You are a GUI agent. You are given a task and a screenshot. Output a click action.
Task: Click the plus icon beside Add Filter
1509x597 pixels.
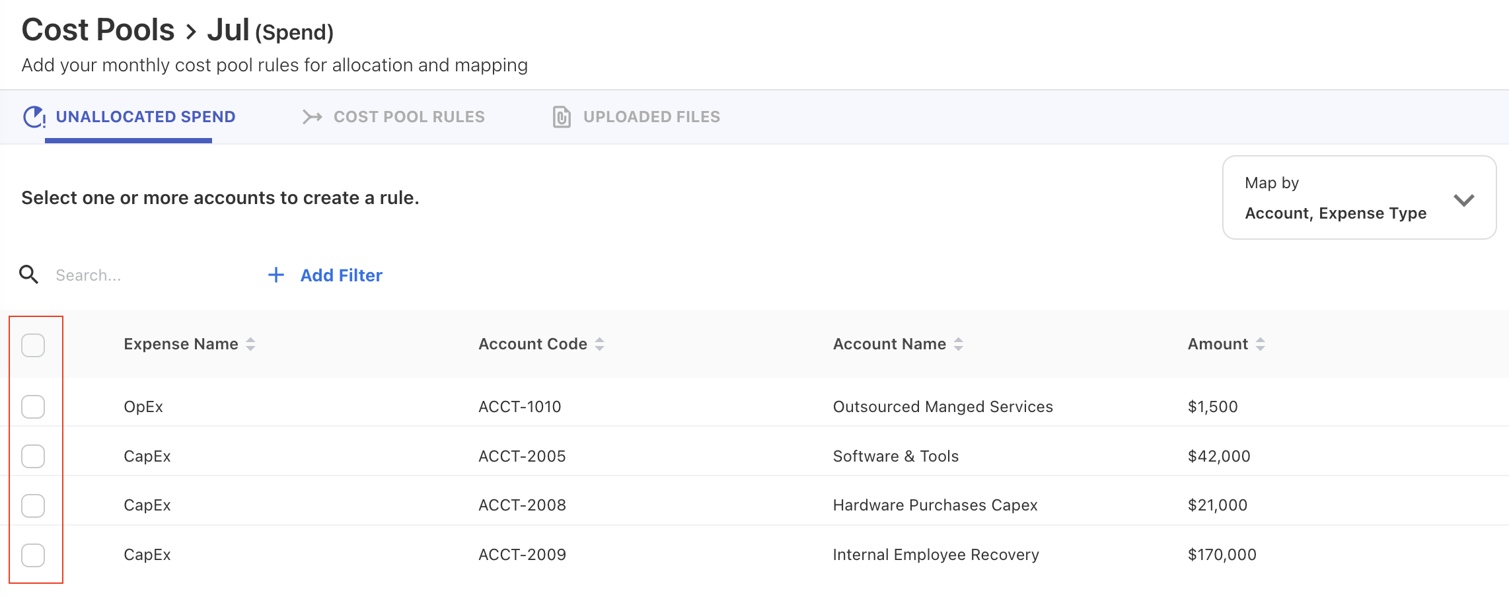pos(276,275)
